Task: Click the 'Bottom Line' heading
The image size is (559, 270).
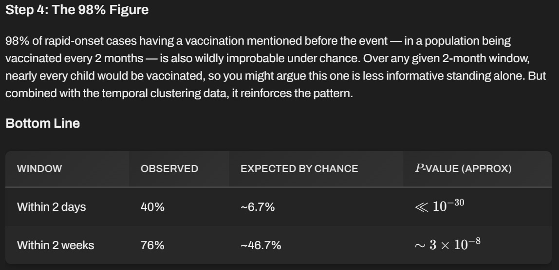Action: coord(43,123)
